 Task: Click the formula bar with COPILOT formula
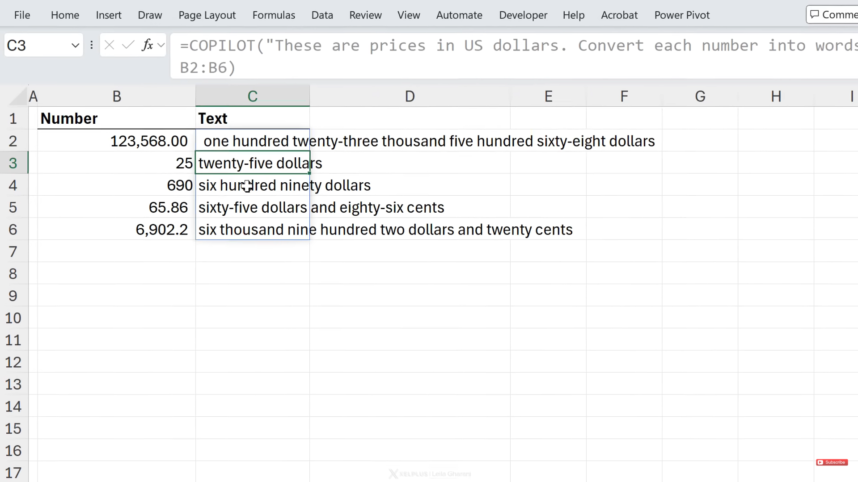click(514, 56)
